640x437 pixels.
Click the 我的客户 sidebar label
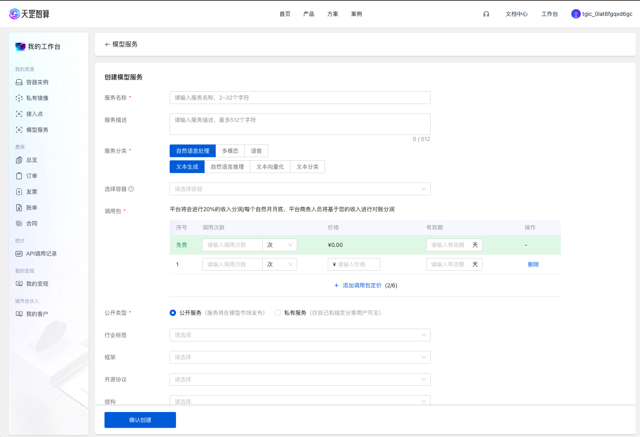tap(37, 314)
